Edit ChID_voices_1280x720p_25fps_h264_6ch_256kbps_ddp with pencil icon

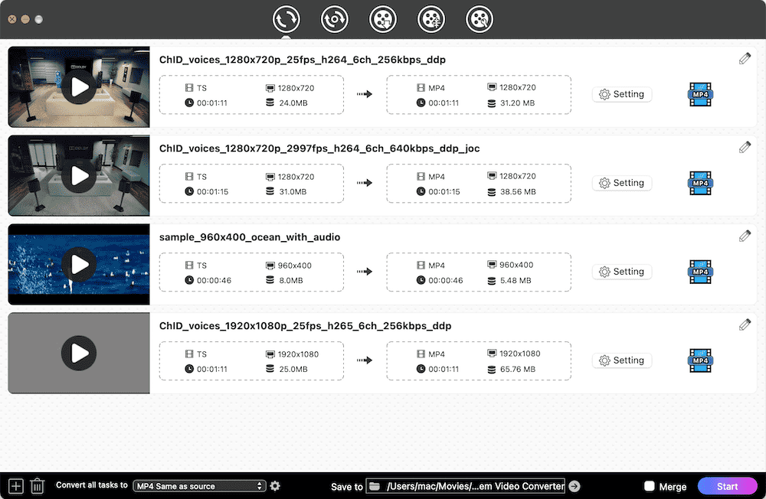point(745,59)
